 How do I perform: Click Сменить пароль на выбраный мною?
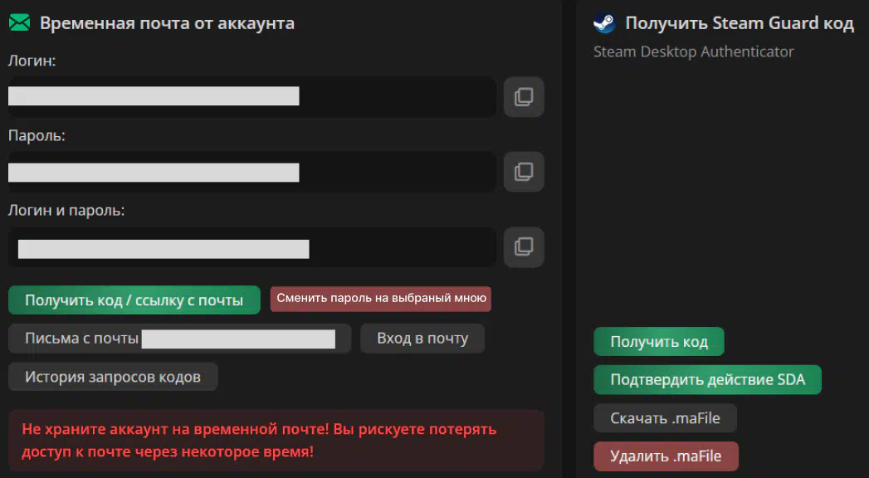[x=381, y=299]
